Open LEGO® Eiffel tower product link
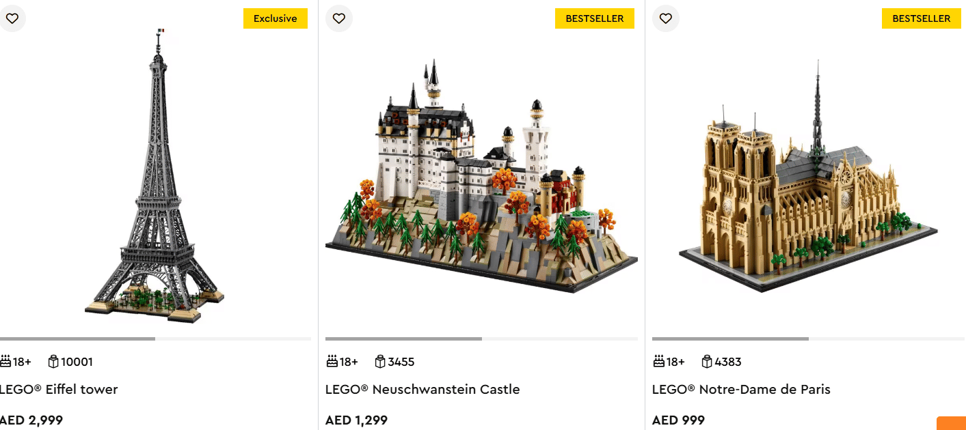Screen dimensions: 966x430 59,390
